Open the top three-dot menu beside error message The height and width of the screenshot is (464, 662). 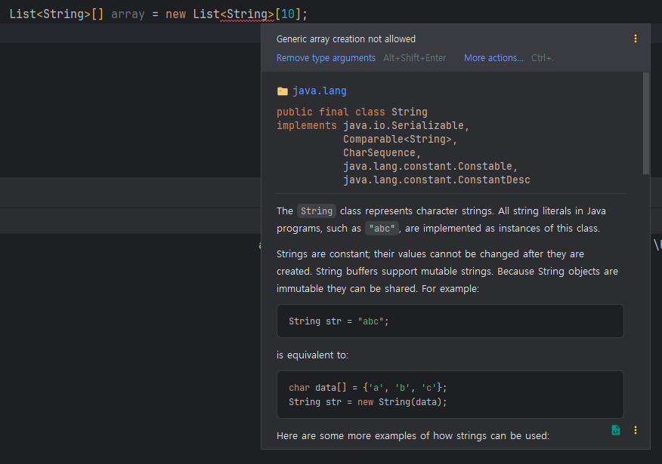[x=636, y=38]
